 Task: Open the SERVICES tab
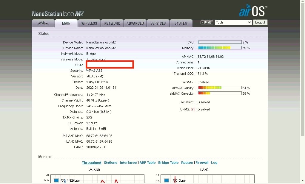158,23
